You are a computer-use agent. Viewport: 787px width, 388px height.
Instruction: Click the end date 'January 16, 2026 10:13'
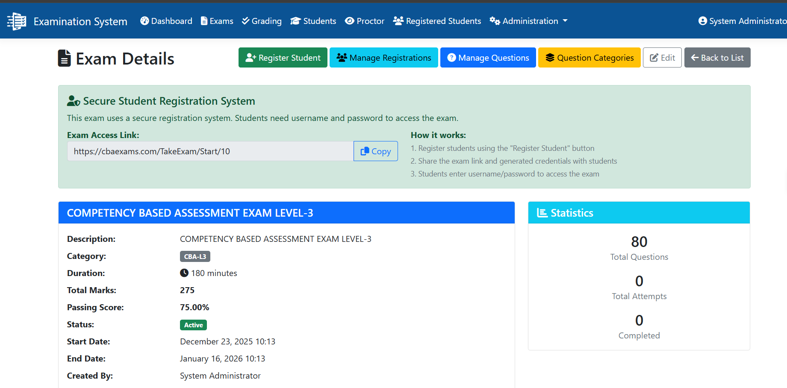pyautogui.click(x=223, y=359)
